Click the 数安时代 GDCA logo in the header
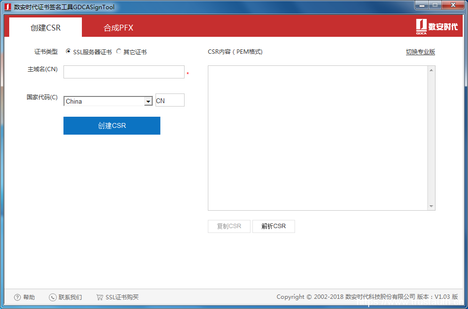Viewport: 468px width, 309px height. click(x=437, y=27)
